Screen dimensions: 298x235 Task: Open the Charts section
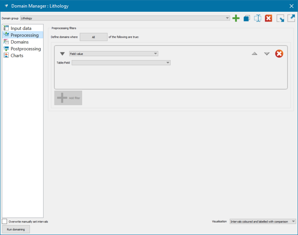23,56
